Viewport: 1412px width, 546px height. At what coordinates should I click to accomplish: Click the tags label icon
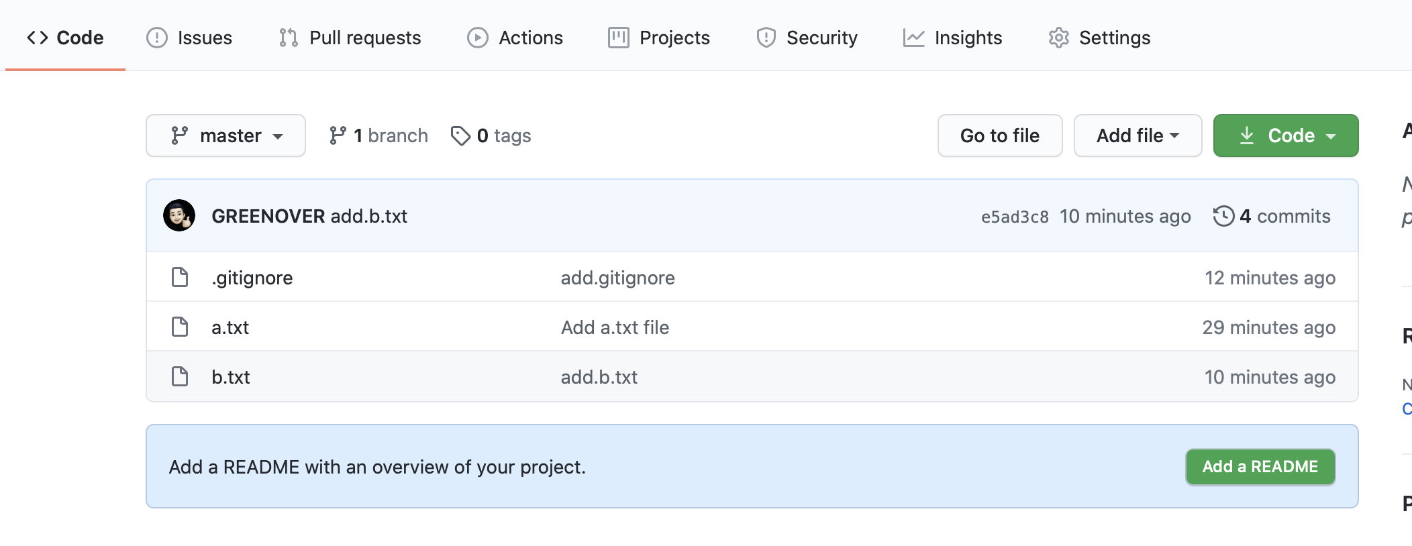pos(460,135)
